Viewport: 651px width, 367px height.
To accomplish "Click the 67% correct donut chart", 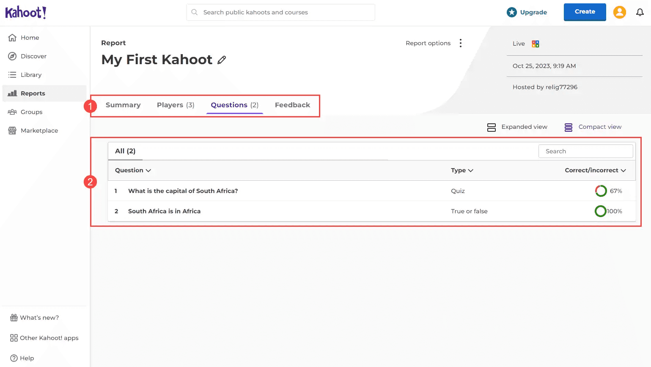I will pos(601,191).
